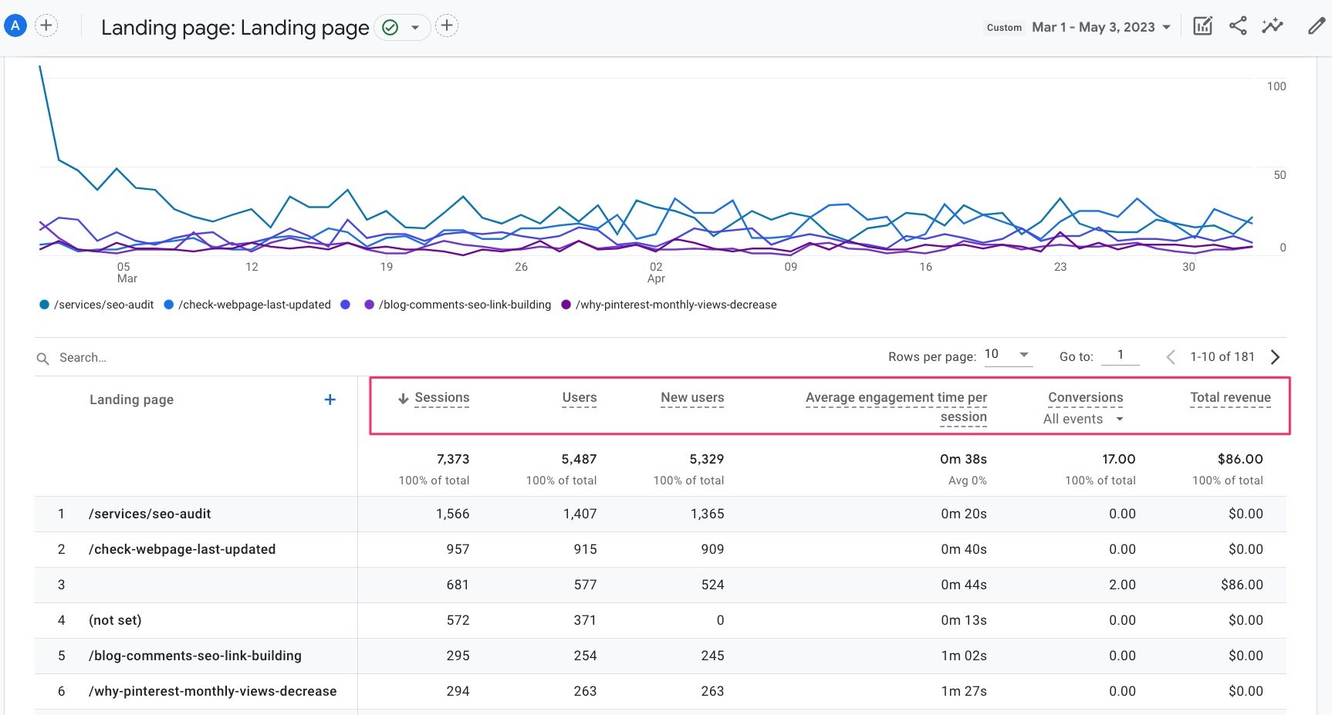Add a secondary dimension via Landing page column plus
1332x715 pixels.
[x=330, y=400]
